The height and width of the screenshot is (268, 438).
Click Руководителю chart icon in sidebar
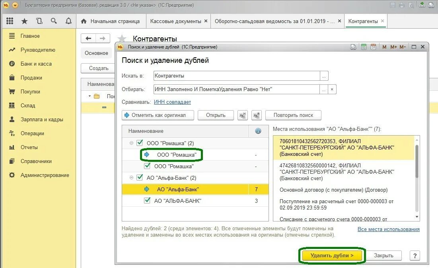[x=12, y=50]
